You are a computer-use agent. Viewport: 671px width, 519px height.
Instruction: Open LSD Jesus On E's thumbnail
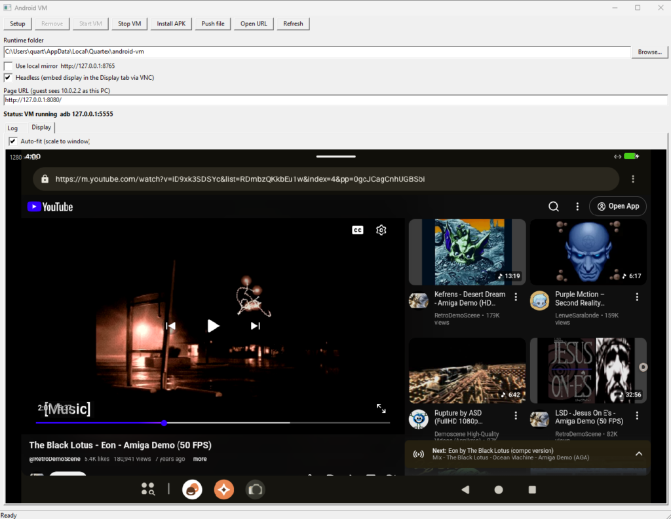tap(588, 370)
